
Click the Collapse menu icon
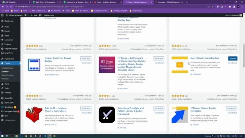(2, 120)
